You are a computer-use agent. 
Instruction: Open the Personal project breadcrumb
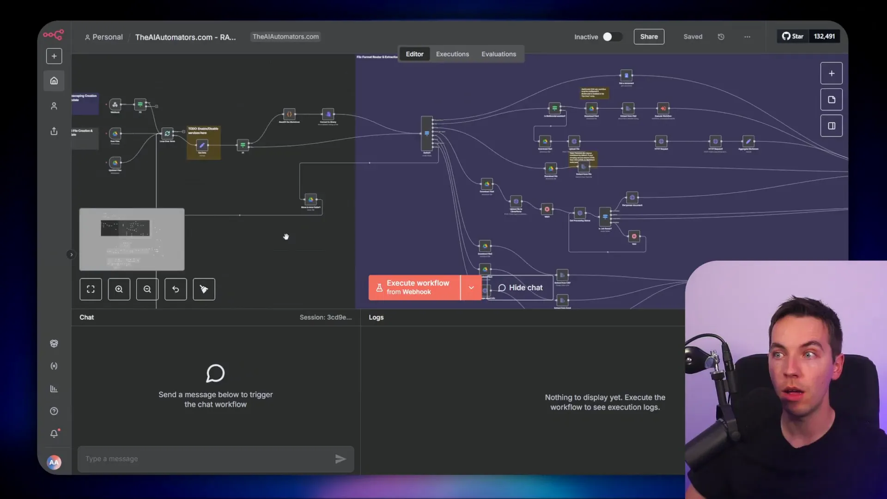pos(103,37)
